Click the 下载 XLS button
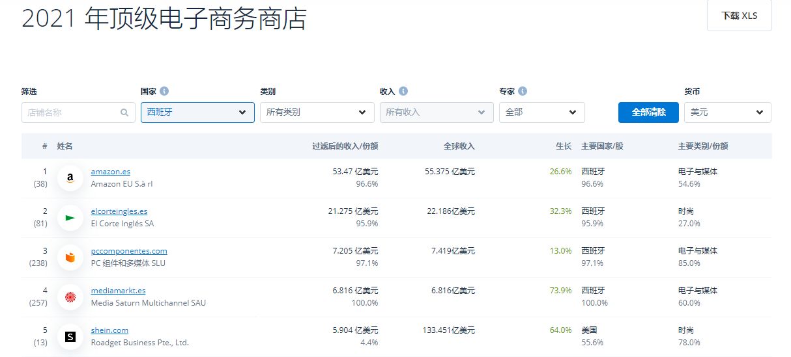 [739, 16]
